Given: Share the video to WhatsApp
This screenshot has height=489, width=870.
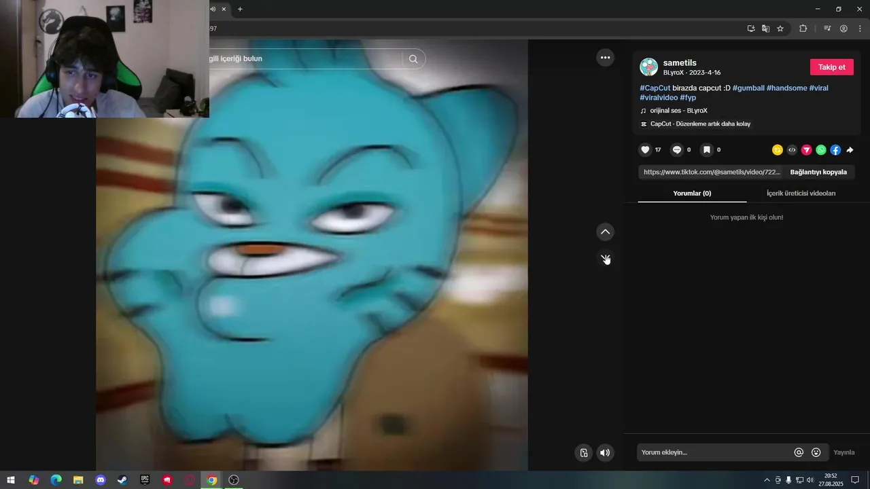Looking at the screenshot, I should coord(821,150).
